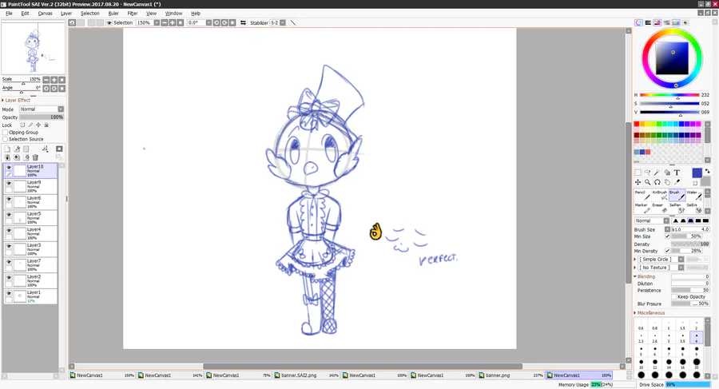Flip canvas view horizontally
Screen dimensions: 719x389
(x=243, y=22)
